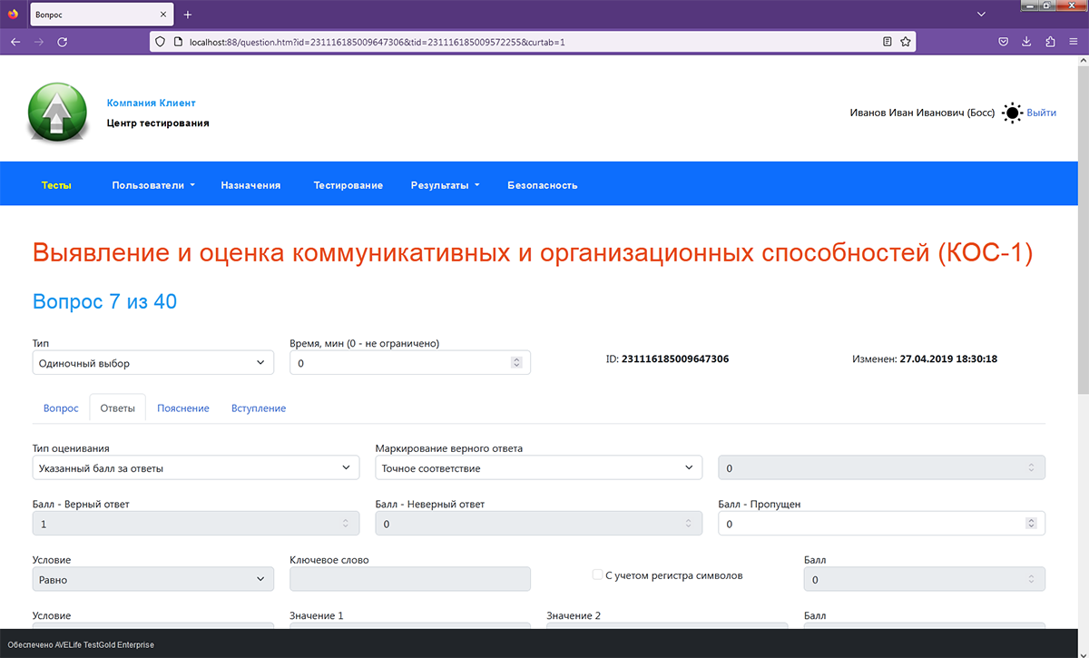This screenshot has width=1089, height=658.
Task: Open the Результаты menu
Action: [x=444, y=184]
